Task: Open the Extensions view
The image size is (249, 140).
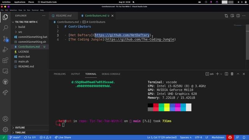Action: pyautogui.click(x=5, y=60)
